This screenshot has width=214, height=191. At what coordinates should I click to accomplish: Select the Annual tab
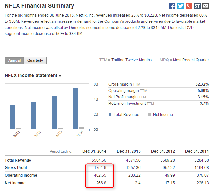pyautogui.click(x=14, y=60)
